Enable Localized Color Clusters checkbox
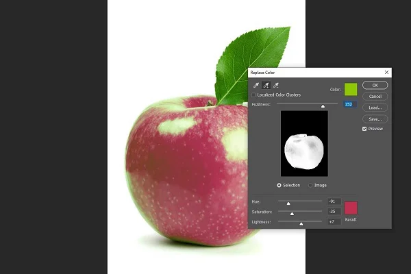411x274 pixels. coord(254,95)
